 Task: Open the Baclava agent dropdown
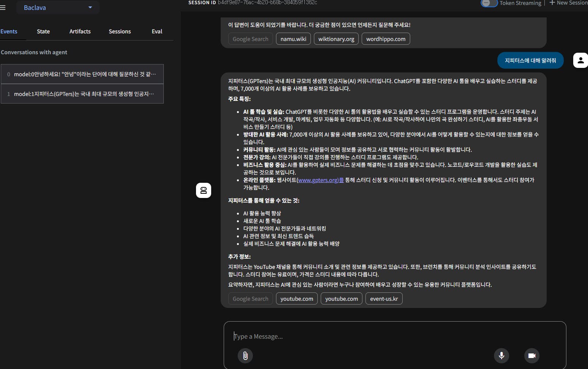(x=58, y=8)
